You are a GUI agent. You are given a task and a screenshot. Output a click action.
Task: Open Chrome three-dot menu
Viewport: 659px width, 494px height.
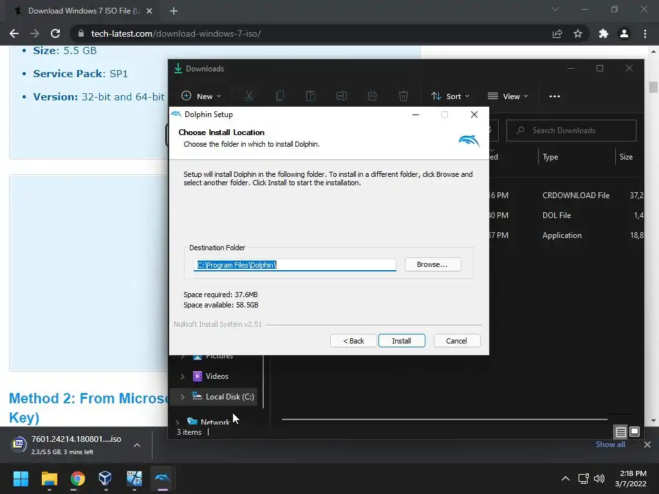pyautogui.click(x=645, y=33)
